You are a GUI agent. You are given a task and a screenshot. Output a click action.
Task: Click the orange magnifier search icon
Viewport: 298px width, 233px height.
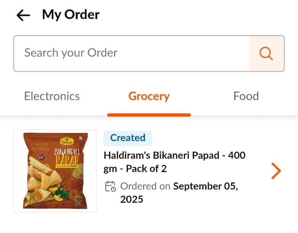(266, 53)
